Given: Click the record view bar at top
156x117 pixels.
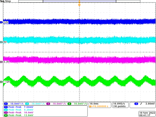Looking at the screenshot, I should [x=79, y=1].
